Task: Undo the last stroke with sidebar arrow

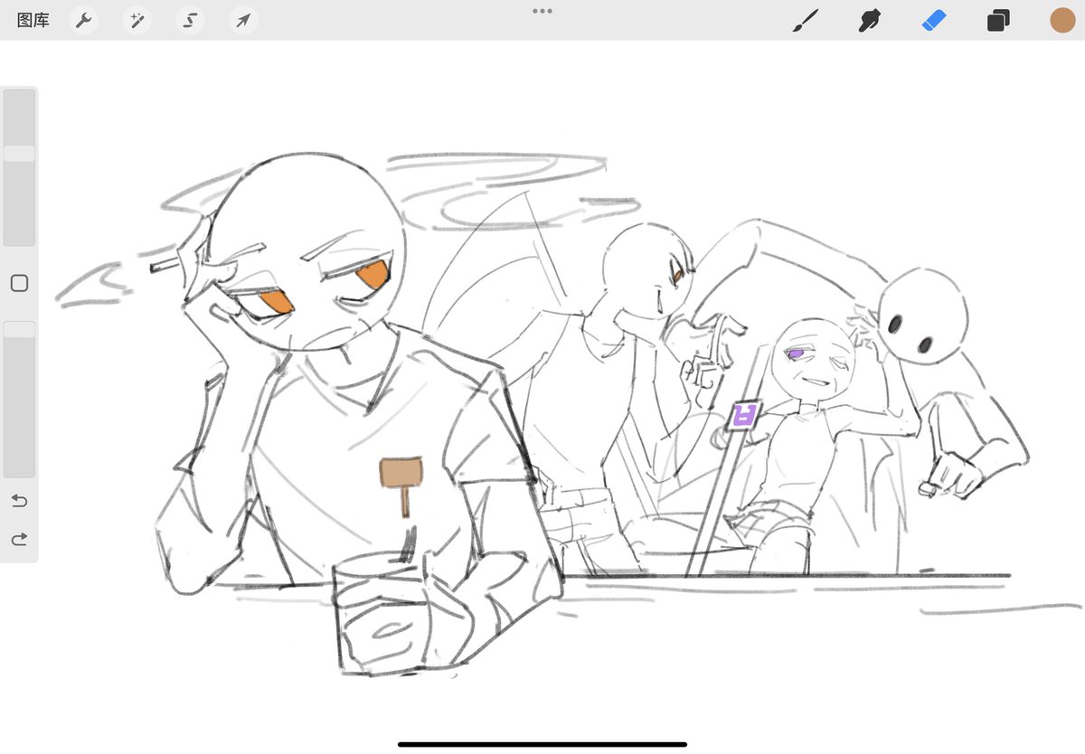Action: click(x=19, y=500)
